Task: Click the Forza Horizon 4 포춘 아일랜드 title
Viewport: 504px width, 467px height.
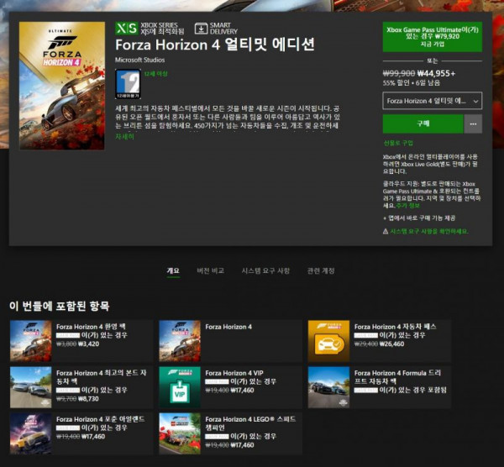Action: (101, 419)
